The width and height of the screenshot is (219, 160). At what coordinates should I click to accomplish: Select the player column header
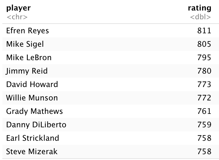coord(18,8)
